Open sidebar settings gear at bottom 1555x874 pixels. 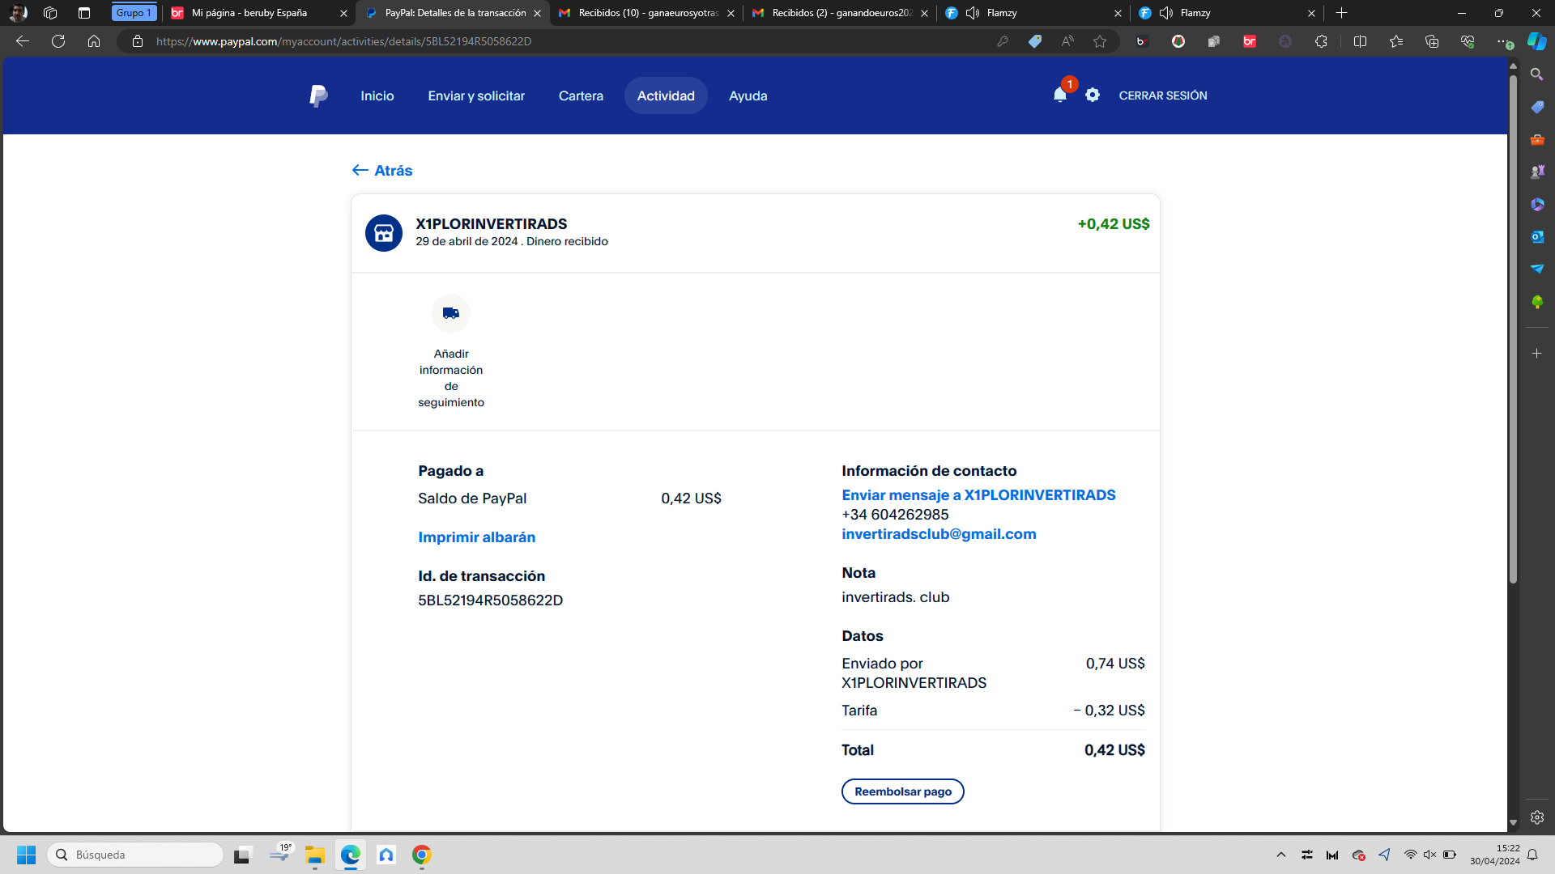[x=1536, y=817]
